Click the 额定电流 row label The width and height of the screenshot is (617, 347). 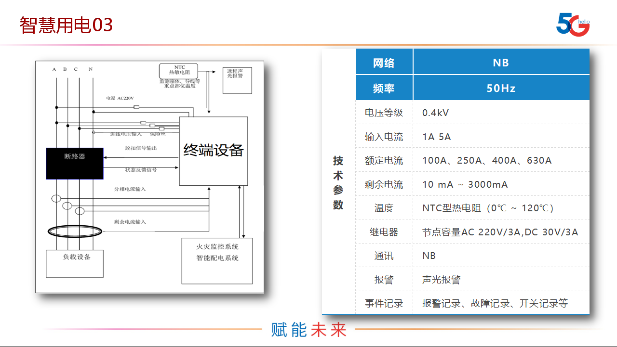(384, 160)
